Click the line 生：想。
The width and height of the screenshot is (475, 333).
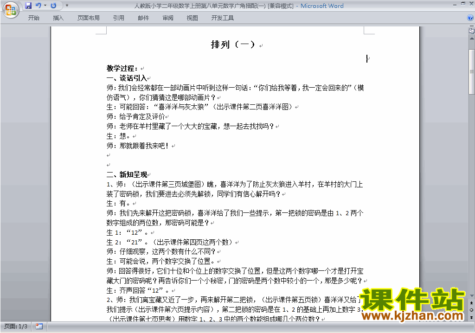pyautogui.click(x=118, y=136)
